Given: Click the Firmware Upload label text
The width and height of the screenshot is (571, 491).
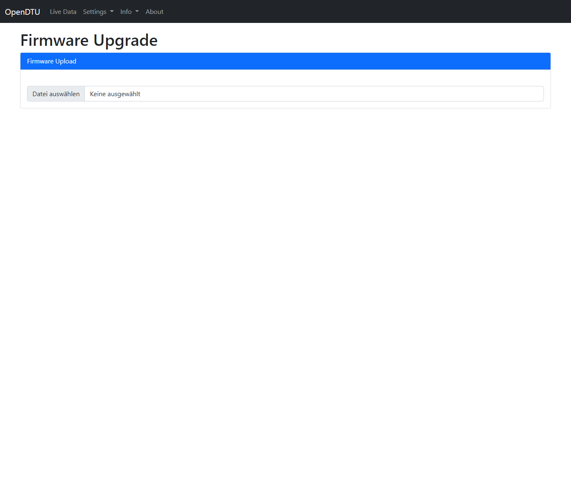Looking at the screenshot, I should (52, 61).
